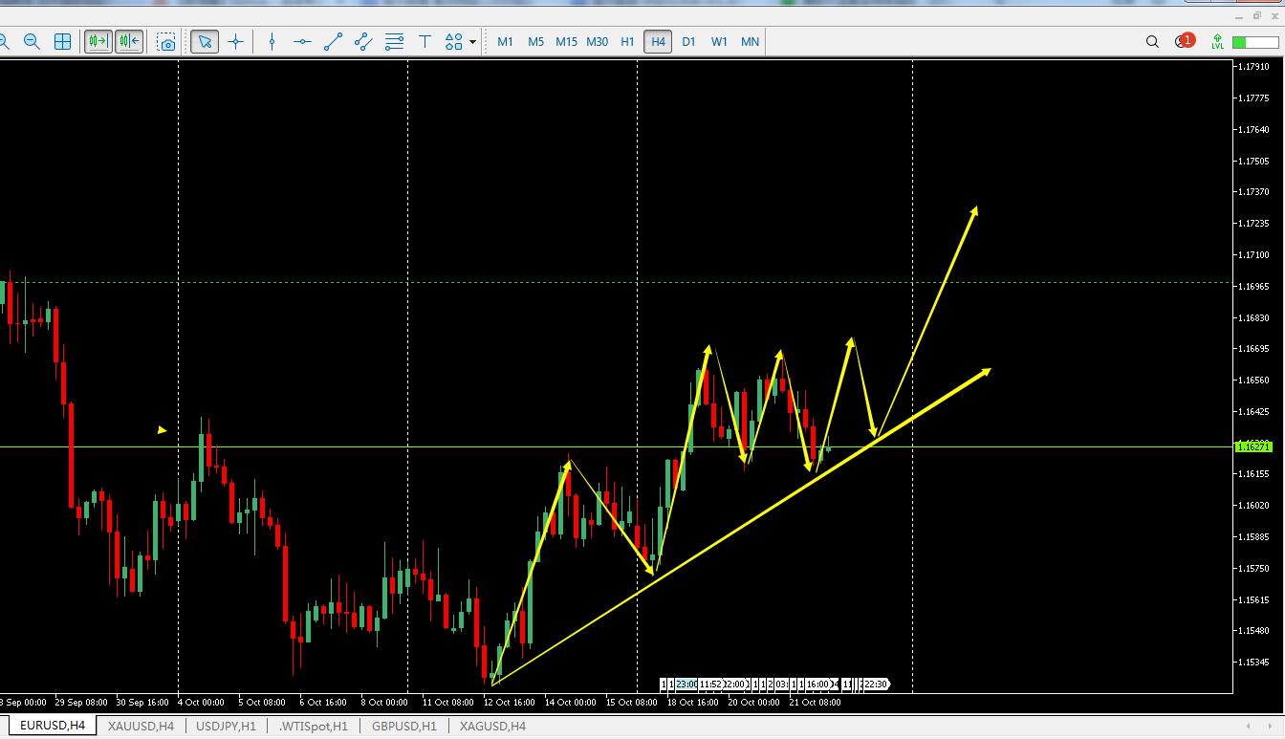
Task: Click the 1.17100 price scale value
Action: point(1252,254)
